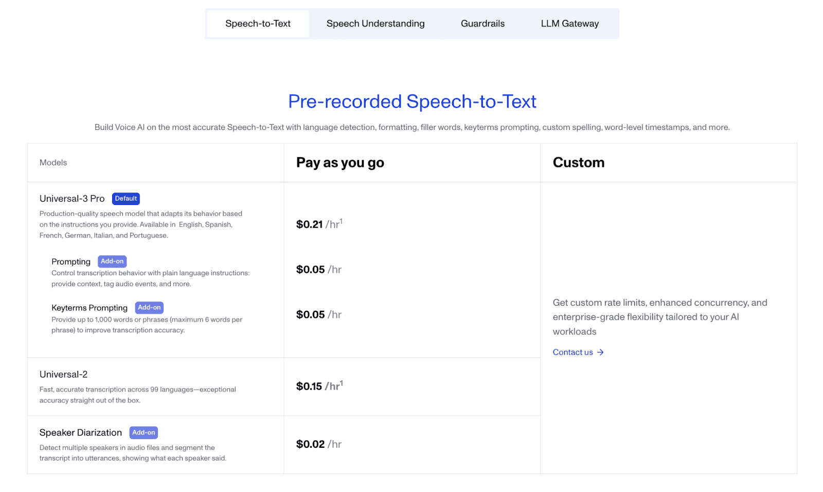Image resolution: width=823 pixels, height=492 pixels.
Task: Click the Add-on badge next to Prompting
Action: [x=112, y=261]
